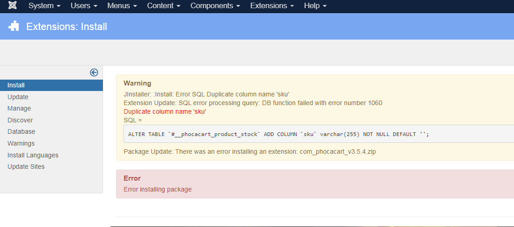This screenshot has height=227, width=514.
Task: Go to Install Languages
Action: tap(33, 156)
